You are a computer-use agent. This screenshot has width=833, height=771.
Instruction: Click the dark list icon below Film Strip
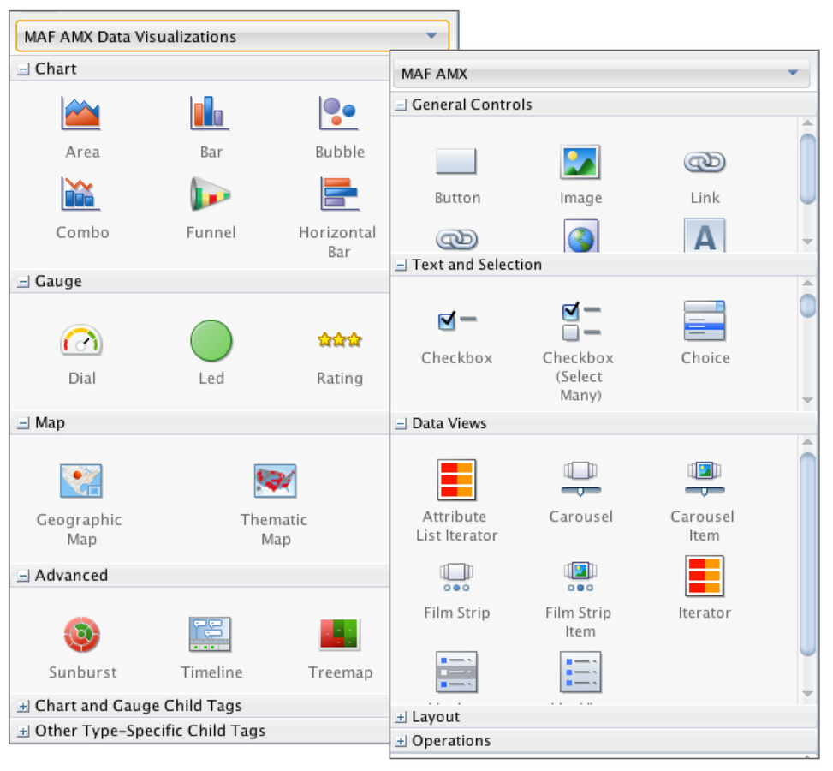pyautogui.click(x=456, y=672)
